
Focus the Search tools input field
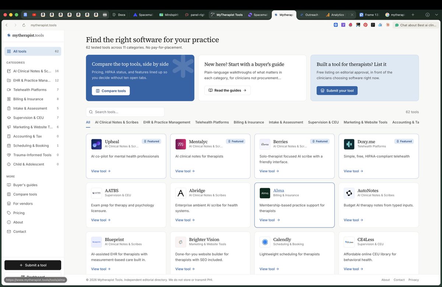tap(125, 112)
